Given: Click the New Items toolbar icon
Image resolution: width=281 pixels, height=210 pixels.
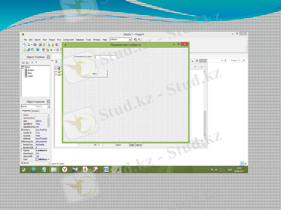Looking at the screenshot, I should pyautogui.click(x=25, y=45).
